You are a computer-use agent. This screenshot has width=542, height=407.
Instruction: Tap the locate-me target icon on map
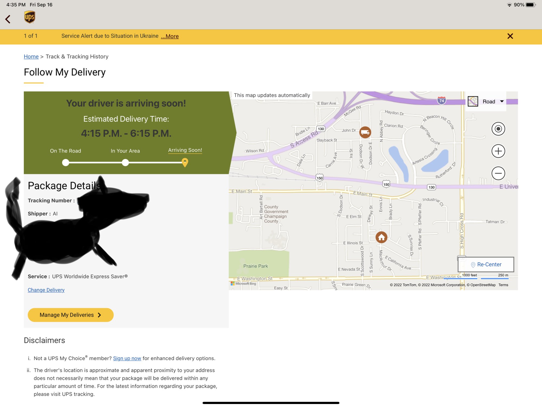498,129
